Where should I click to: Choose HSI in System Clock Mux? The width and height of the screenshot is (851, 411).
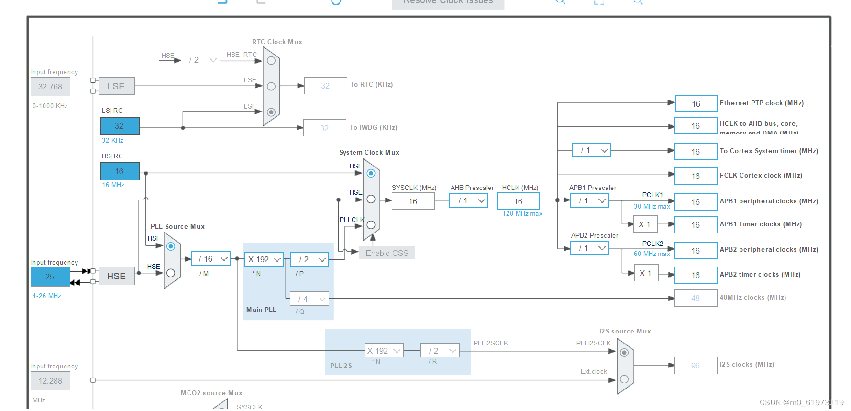coord(371,173)
